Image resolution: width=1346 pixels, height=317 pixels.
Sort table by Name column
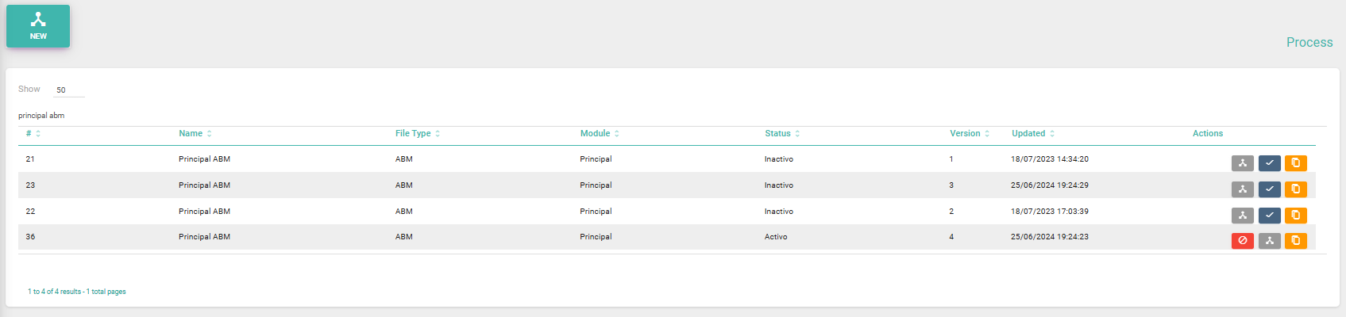[x=195, y=134]
